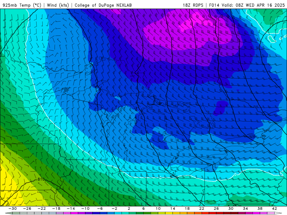The image size is (287, 215).
Task: Click the '6' color scale value
Action: coord(143,209)
